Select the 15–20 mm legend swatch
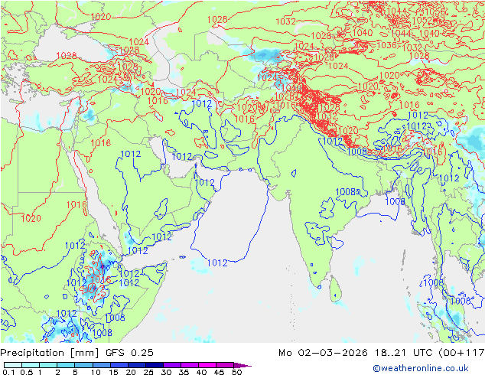This screenshot has height=375, width=485. (119, 365)
